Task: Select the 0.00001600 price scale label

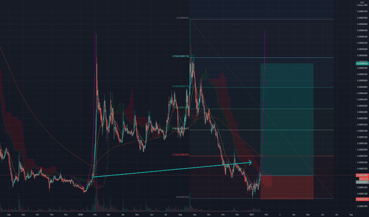Action: (362, 187)
